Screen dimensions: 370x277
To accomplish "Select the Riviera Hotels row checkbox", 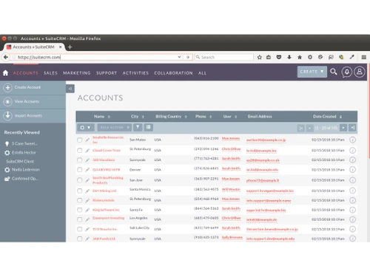I will (x=79, y=200).
